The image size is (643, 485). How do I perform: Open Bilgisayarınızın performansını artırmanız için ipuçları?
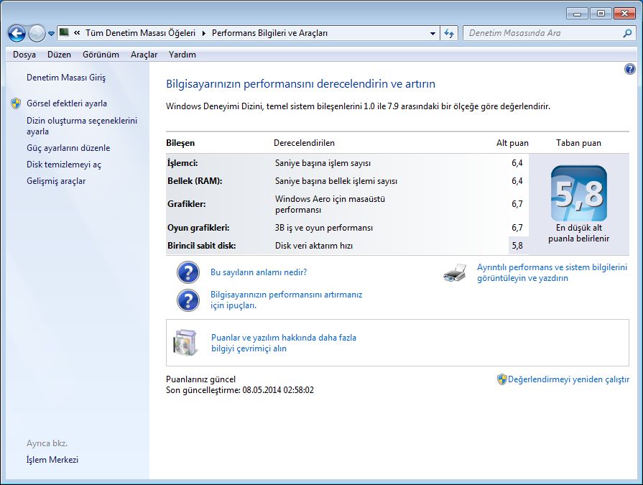click(x=286, y=300)
